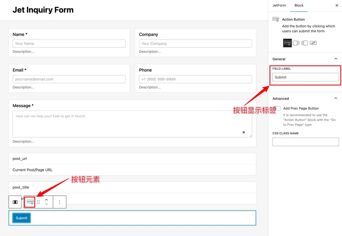Select the post_title hidden field row
Screen dimensions: 342x236
pyautogui.click(x=132, y=187)
